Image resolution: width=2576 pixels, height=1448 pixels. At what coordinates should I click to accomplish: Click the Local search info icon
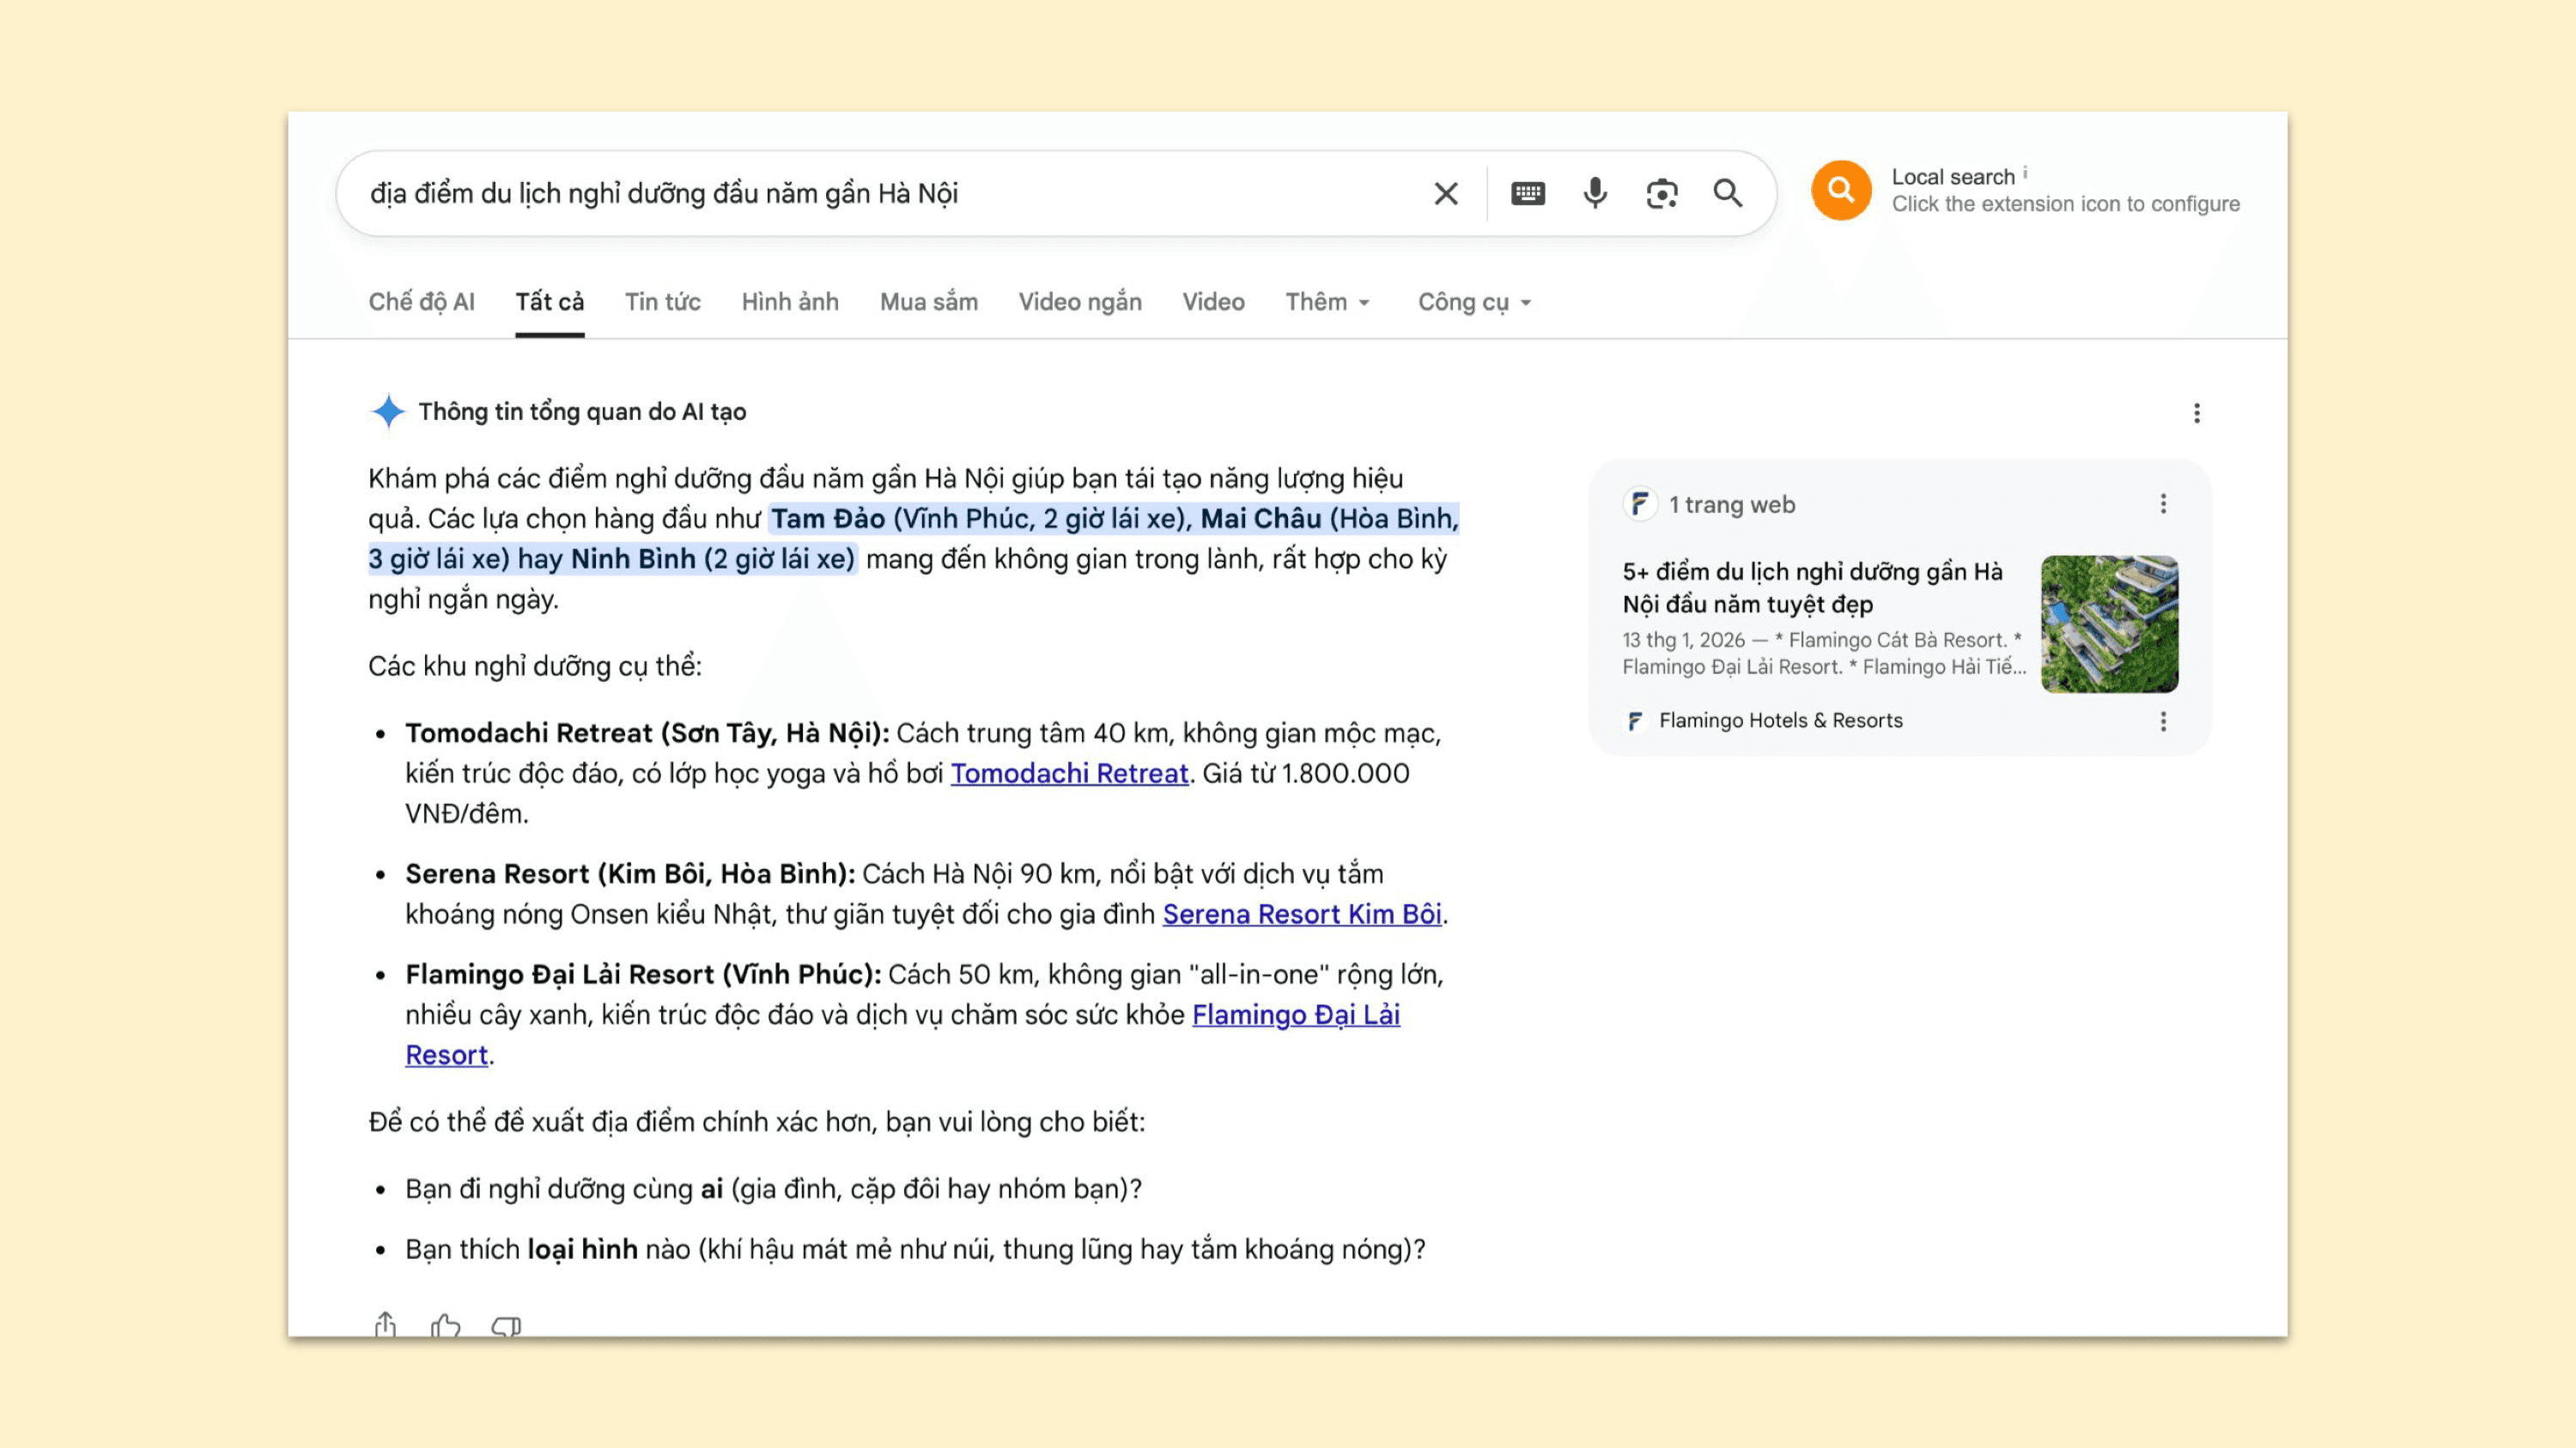point(2025,173)
